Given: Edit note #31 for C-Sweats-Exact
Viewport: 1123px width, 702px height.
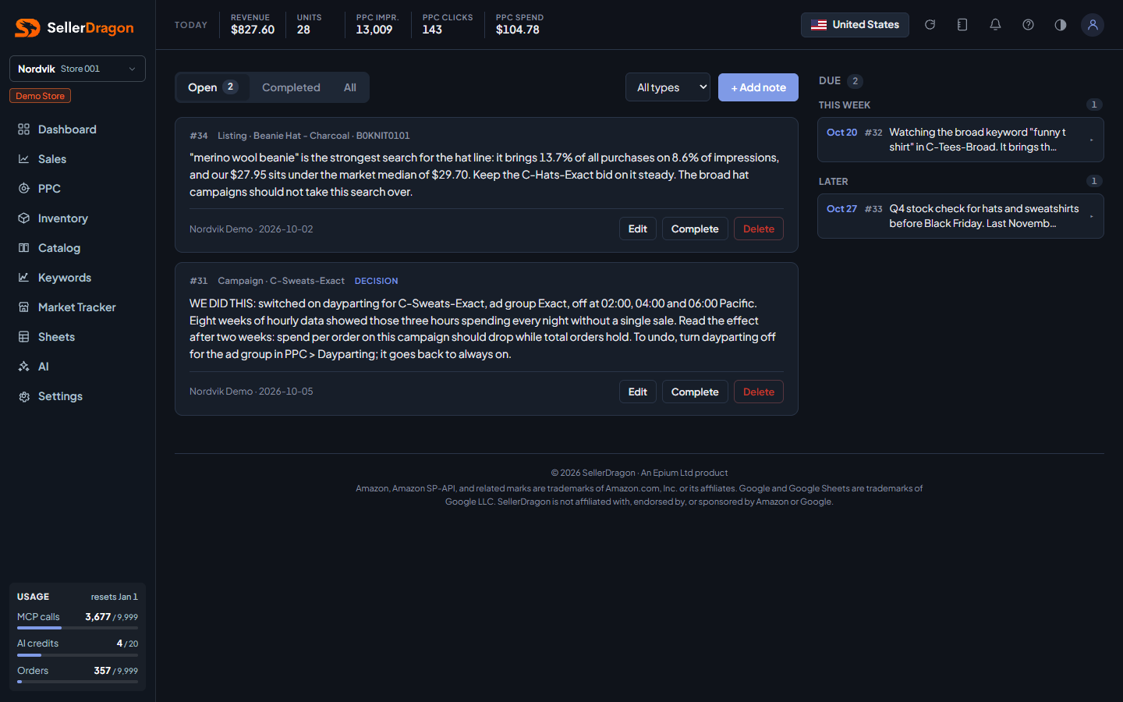Looking at the screenshot, I should pyautogui.click(x=638, y=392).
